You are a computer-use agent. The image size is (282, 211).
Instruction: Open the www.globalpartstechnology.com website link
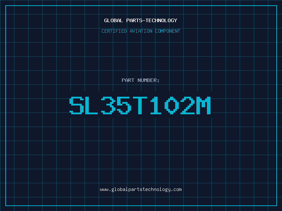tap(141, 190)
